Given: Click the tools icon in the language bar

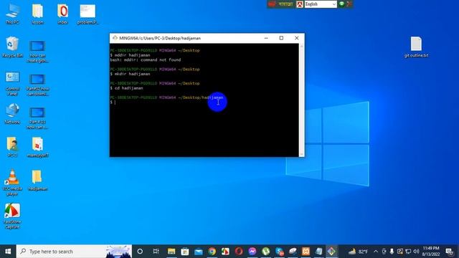Looking at the screenshot, I should tap(349, 4).
